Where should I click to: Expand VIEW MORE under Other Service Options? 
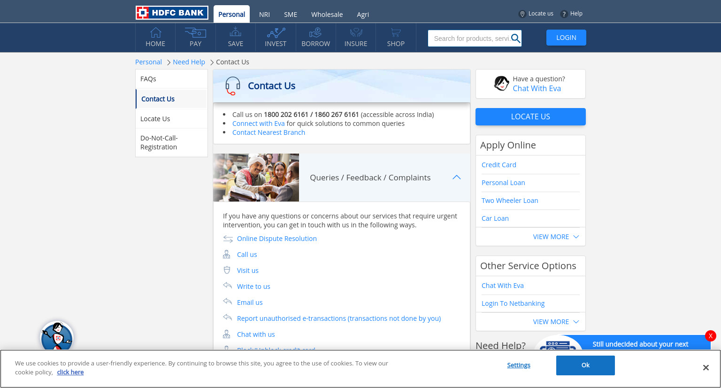click(x=556, y=322)
